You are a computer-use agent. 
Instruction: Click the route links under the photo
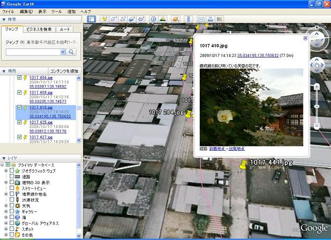pos(227,149)
